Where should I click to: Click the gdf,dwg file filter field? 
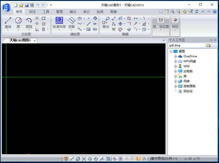(x=186, y=45)
